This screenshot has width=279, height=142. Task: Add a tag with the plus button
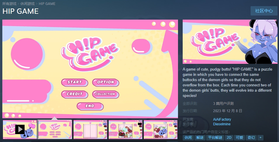pyautogui.click(x=261, y=138)
